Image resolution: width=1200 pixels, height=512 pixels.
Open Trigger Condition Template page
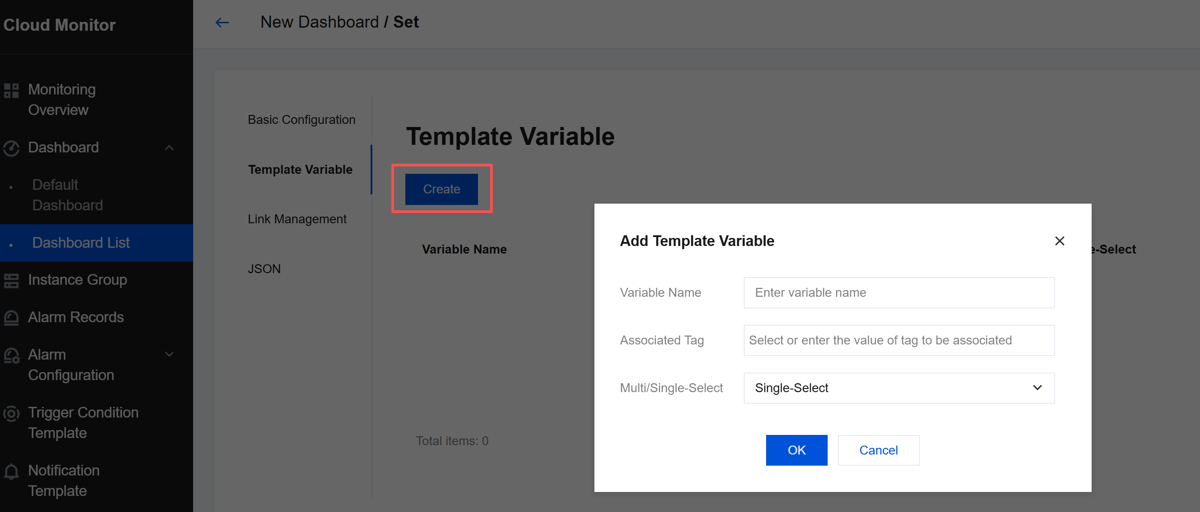[x=83, y=422]
